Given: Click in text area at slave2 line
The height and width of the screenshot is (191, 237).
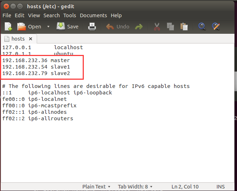Looking at the screenshot, I should click(60, 74).
